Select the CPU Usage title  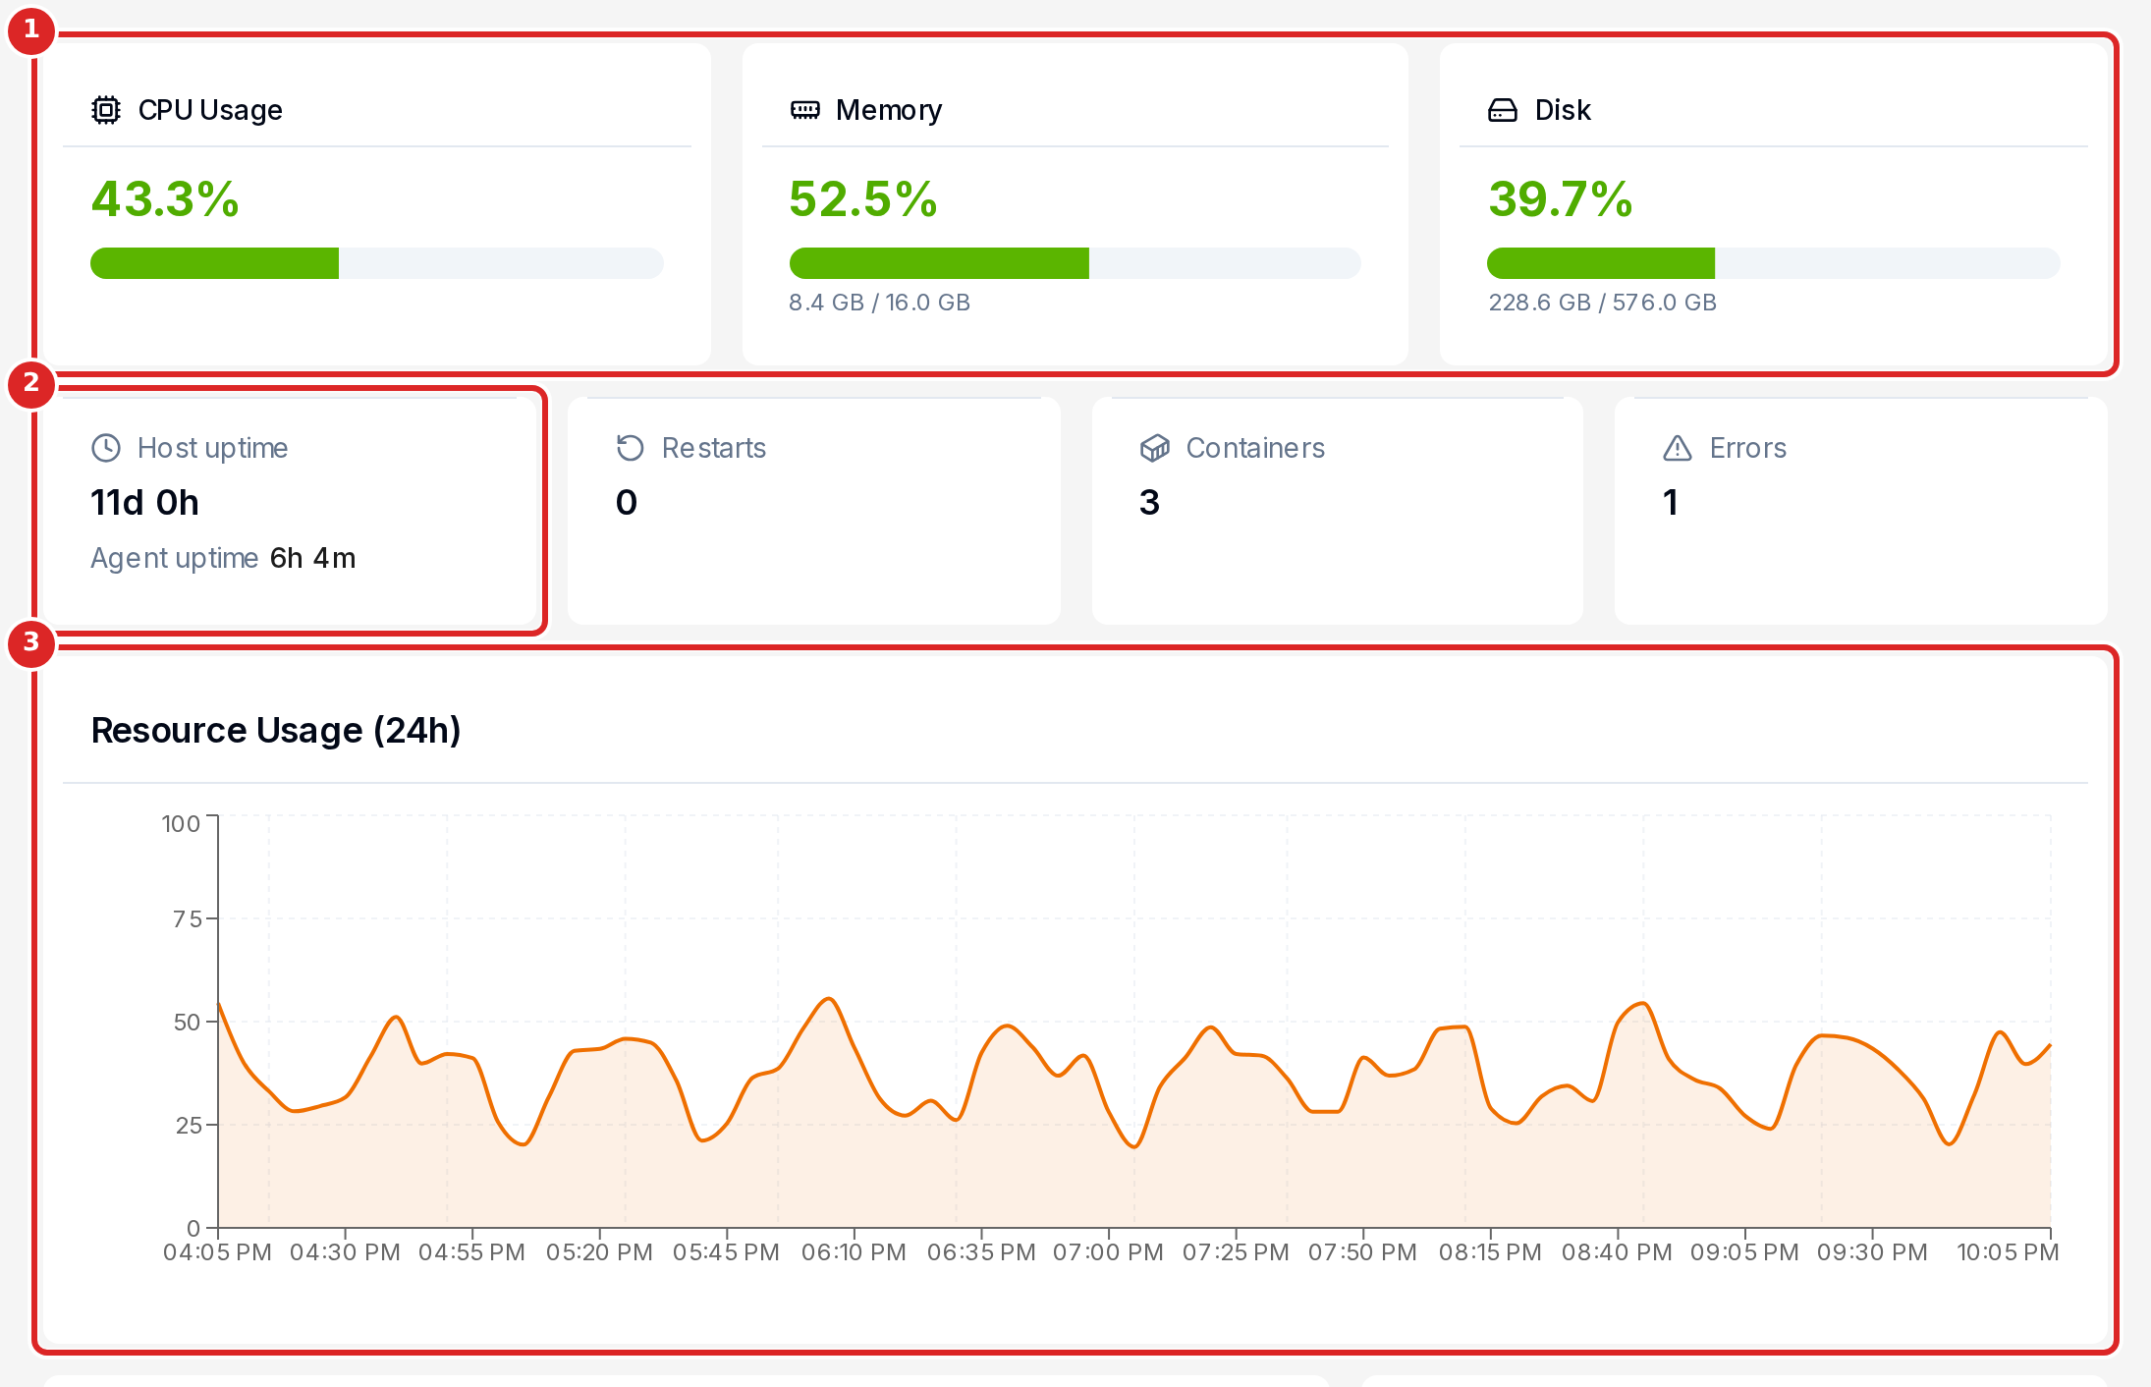[x=210, y=110]
